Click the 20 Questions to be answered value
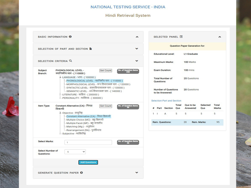Image resolution: width=251 pixels, height=188 pixels. point(191,90)
